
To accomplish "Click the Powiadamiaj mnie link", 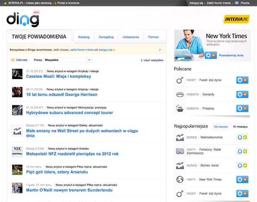I will point(231,55).
